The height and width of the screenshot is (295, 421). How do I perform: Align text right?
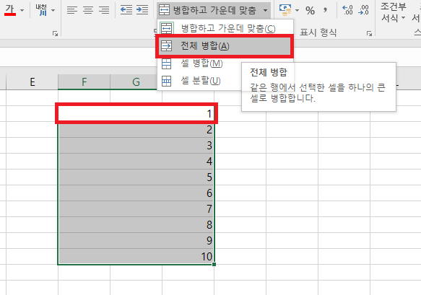[x=104, y=10]
